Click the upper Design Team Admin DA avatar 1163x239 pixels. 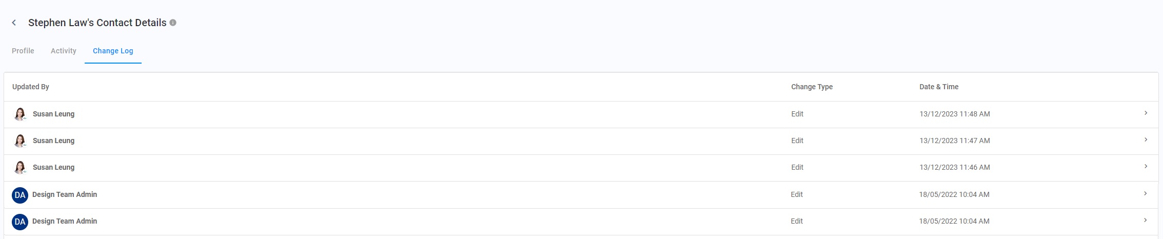tap(20, 195)
